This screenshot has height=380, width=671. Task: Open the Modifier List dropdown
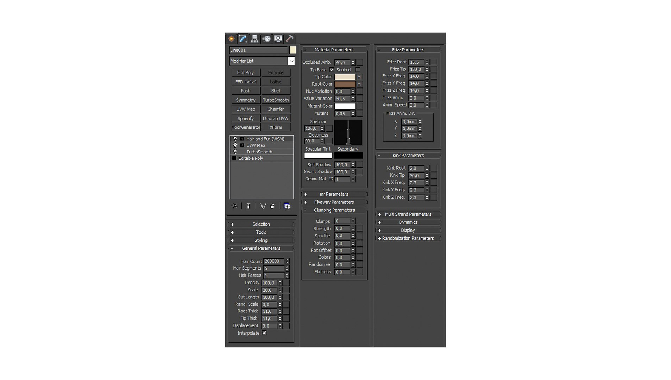click(291, 61)
